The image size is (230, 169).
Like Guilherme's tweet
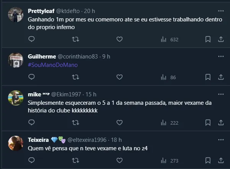119,77
